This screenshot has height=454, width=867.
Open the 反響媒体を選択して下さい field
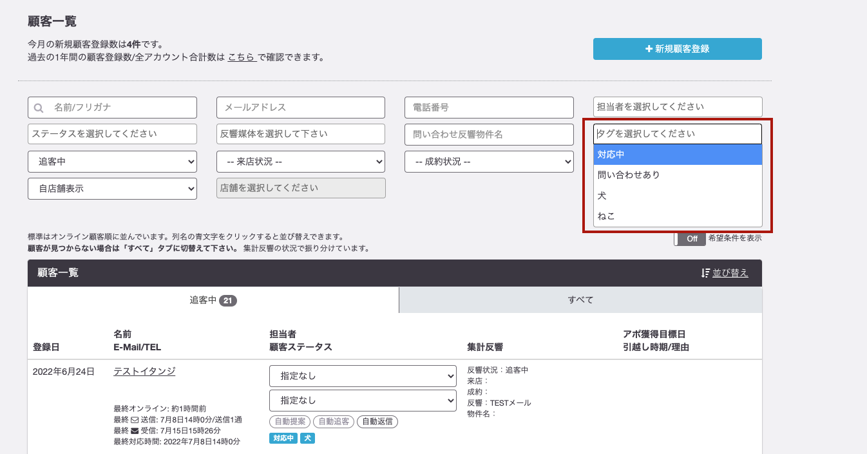pos(301,134)
